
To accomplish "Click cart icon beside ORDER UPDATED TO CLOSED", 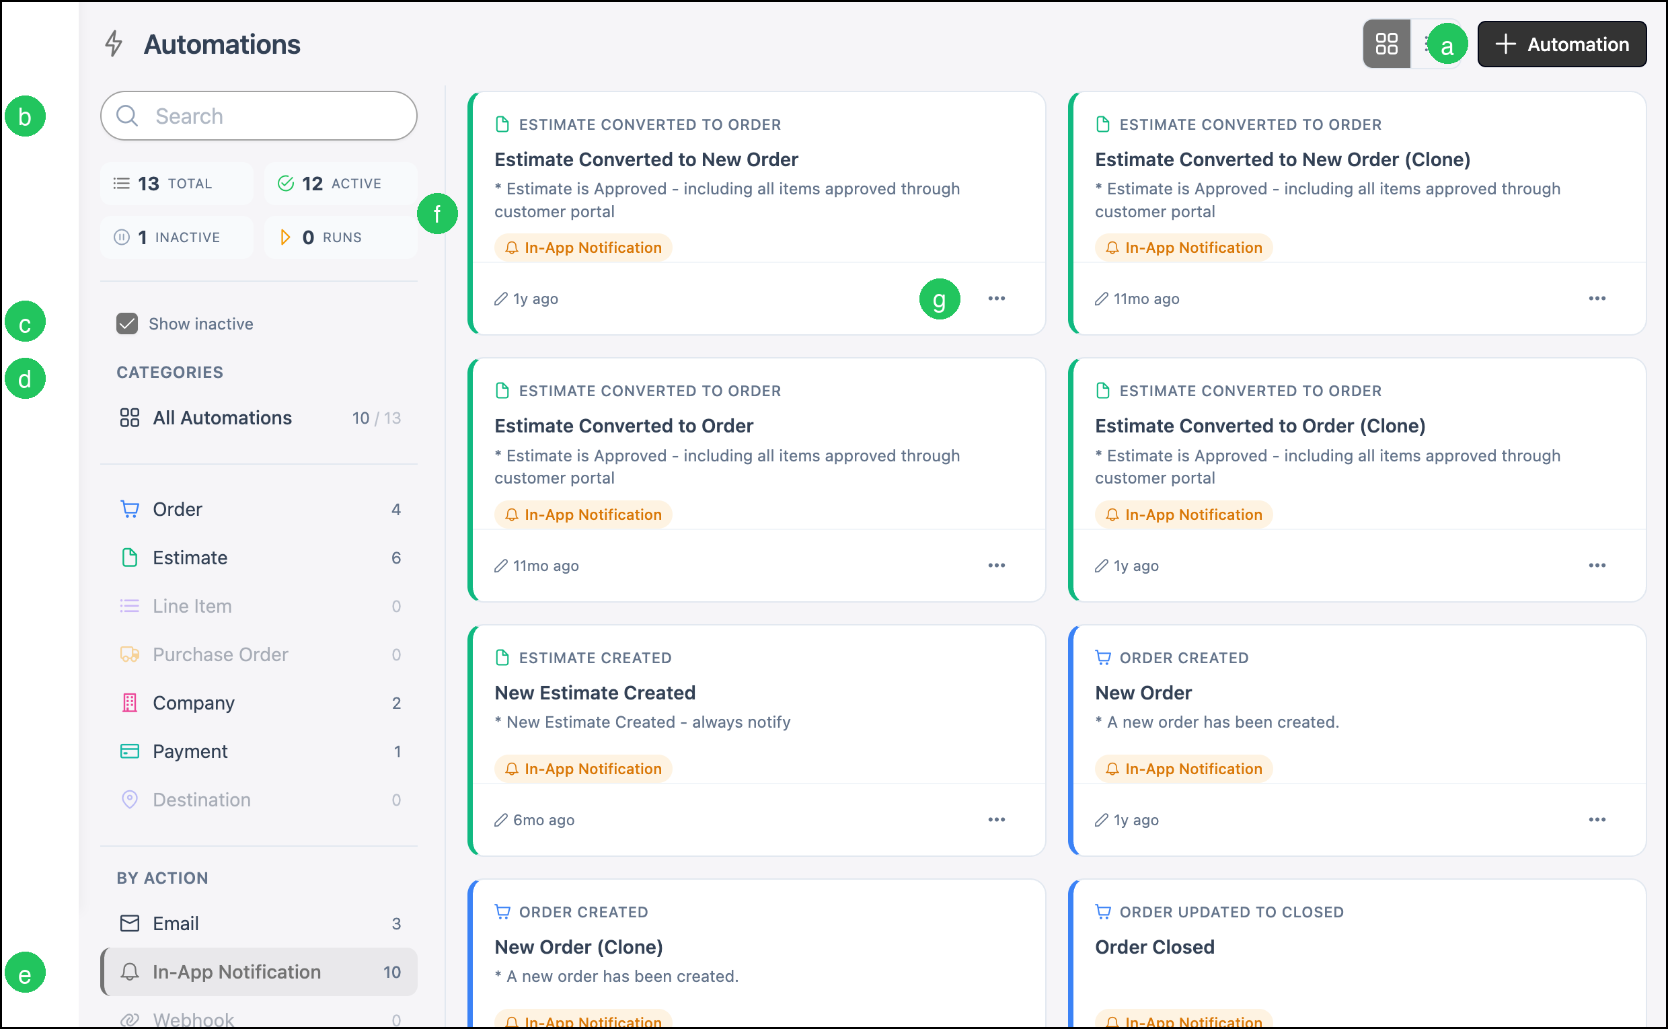I will [1102, 912].
